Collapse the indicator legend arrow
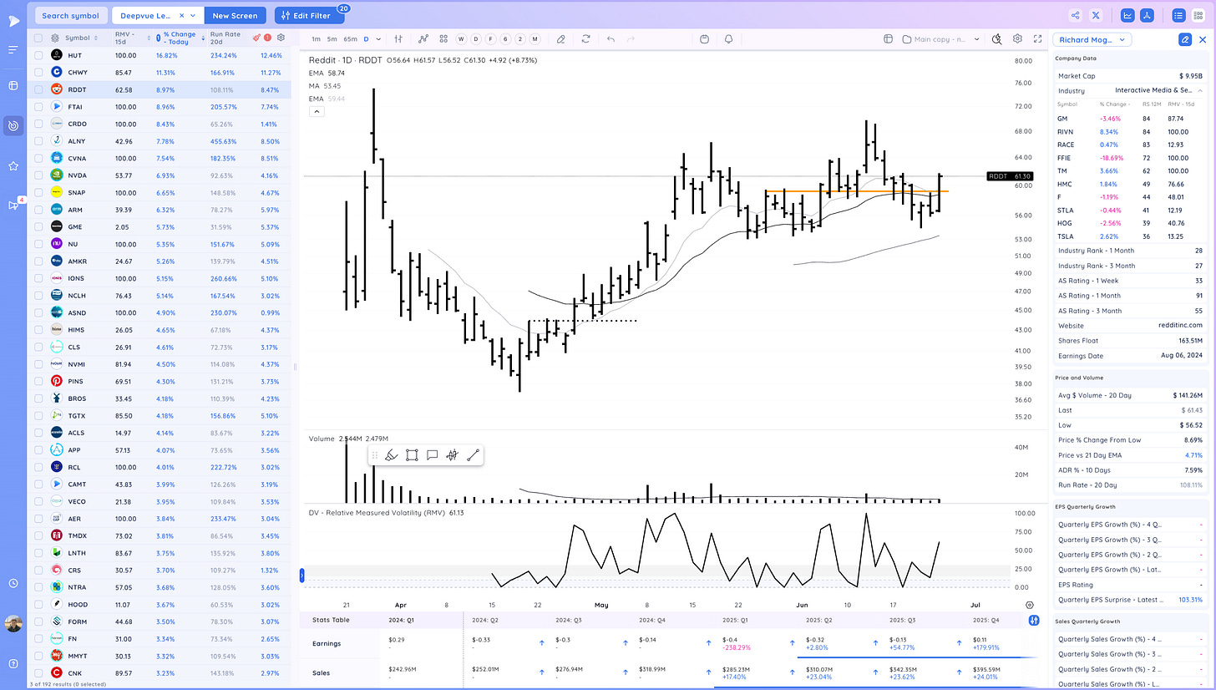 317,110
